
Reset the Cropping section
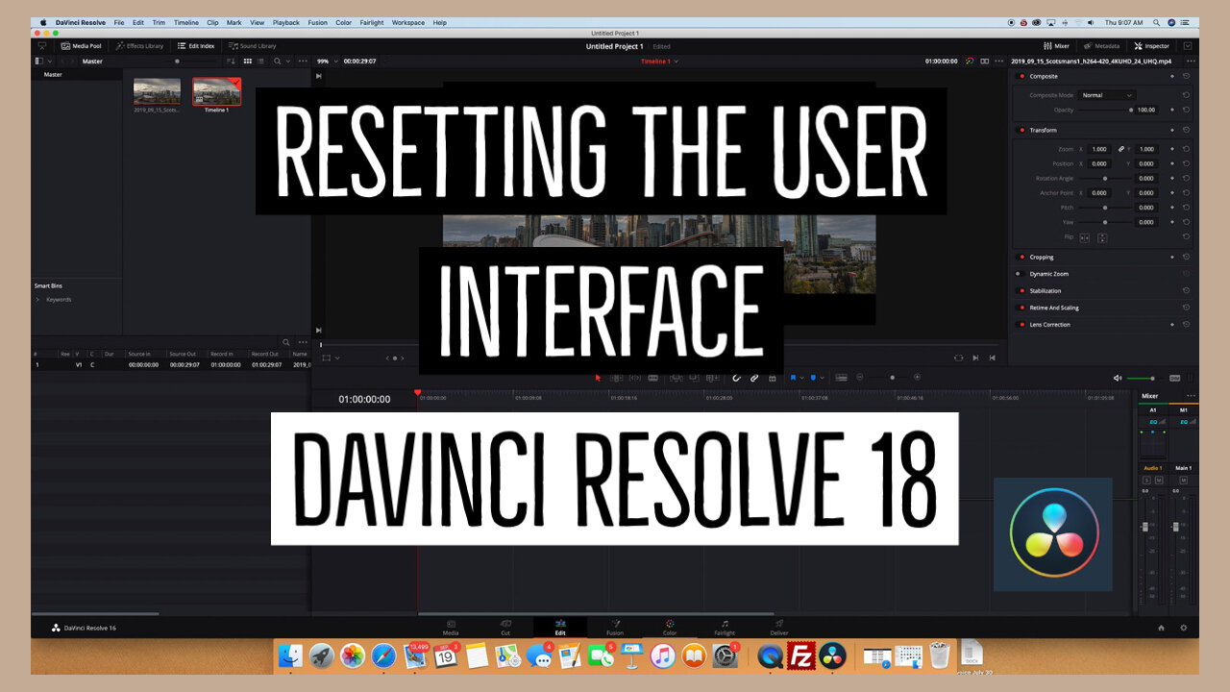(1187, 258)
